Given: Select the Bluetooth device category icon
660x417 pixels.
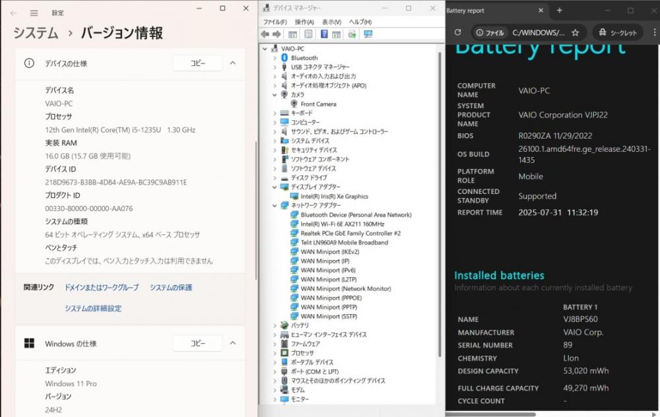Looking at the screenshot, I should [284, 57].
